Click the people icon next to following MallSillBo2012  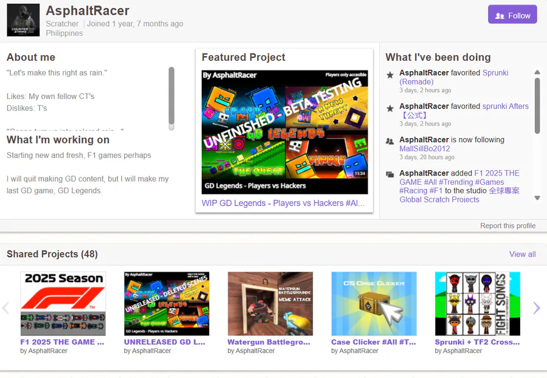tap(390, 141)
